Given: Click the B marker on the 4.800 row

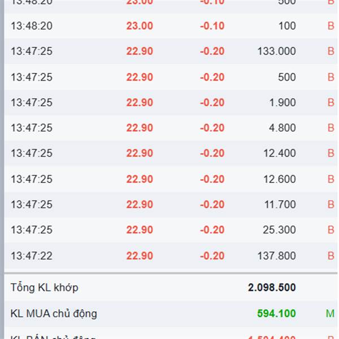Looking at the screenshot, I should [331, 128].
